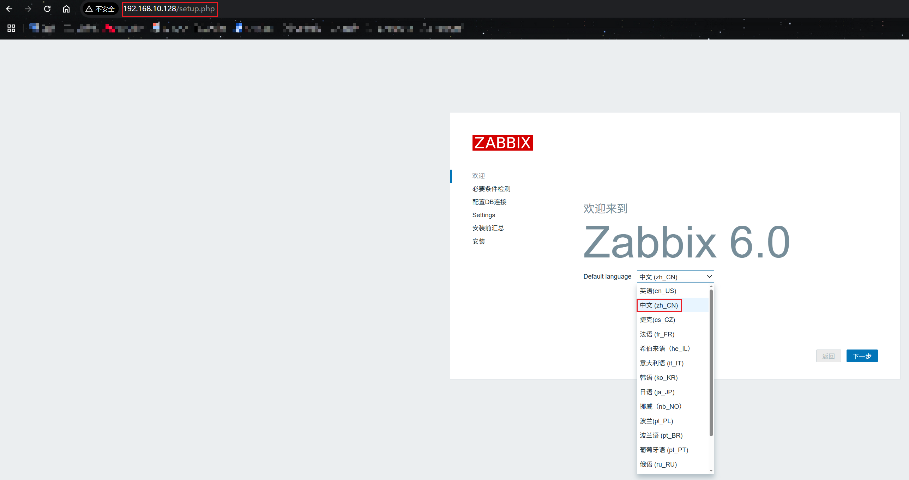
Task: Choose 意大利语 (it_IT) from the language list
Action: (x=673, y=363)
